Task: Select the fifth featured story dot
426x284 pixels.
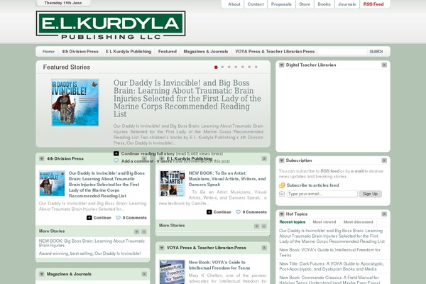Action: (x=243, y=67)
